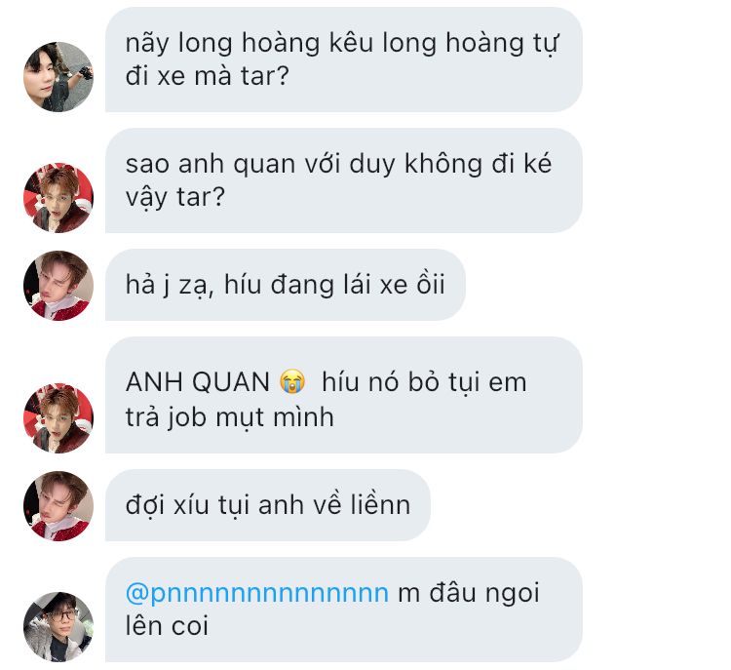
Task: Open profile picture next to 'sao anh quan' message
Action: tap(58, 198)
